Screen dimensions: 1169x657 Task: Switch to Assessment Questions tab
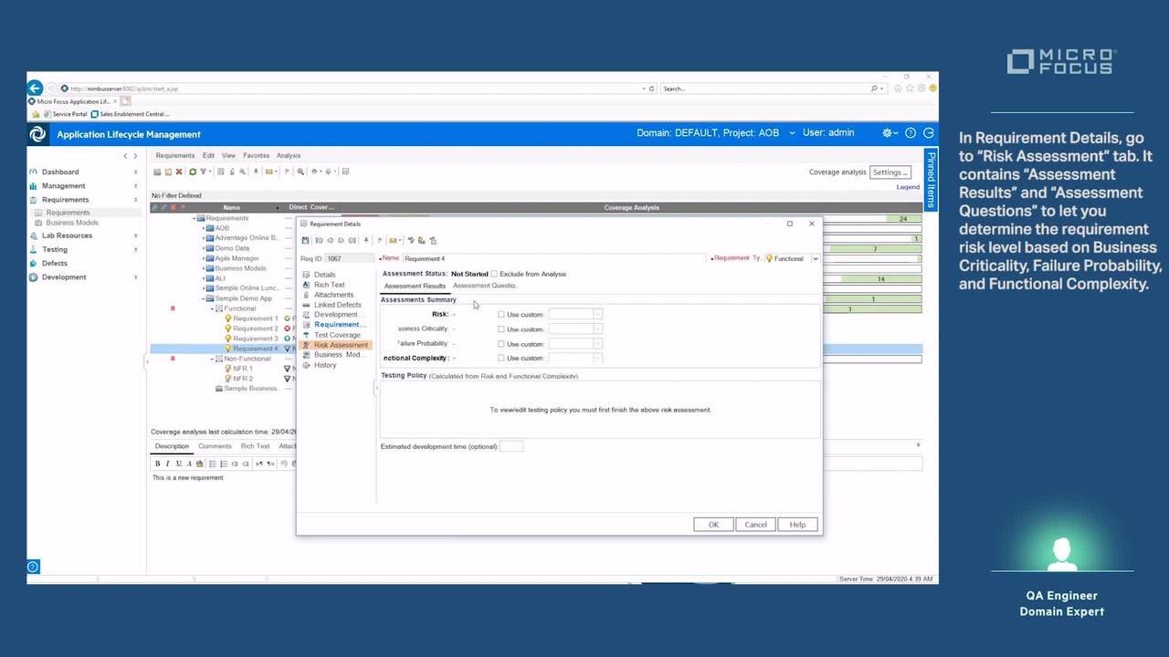coord(485,286)
